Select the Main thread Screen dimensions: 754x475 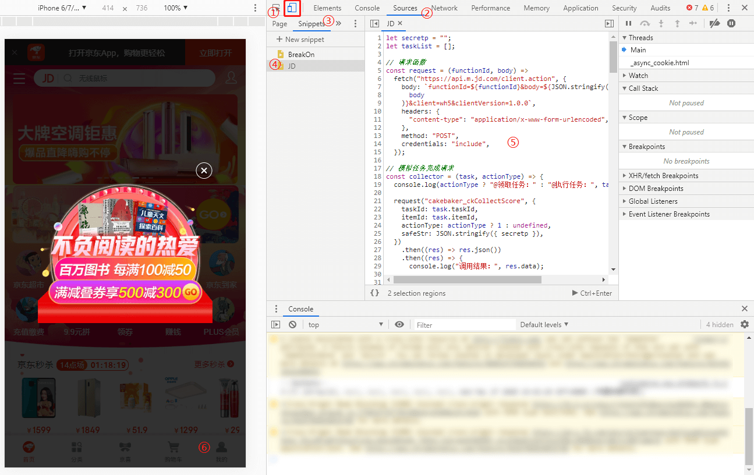click(x=686, y=50)
